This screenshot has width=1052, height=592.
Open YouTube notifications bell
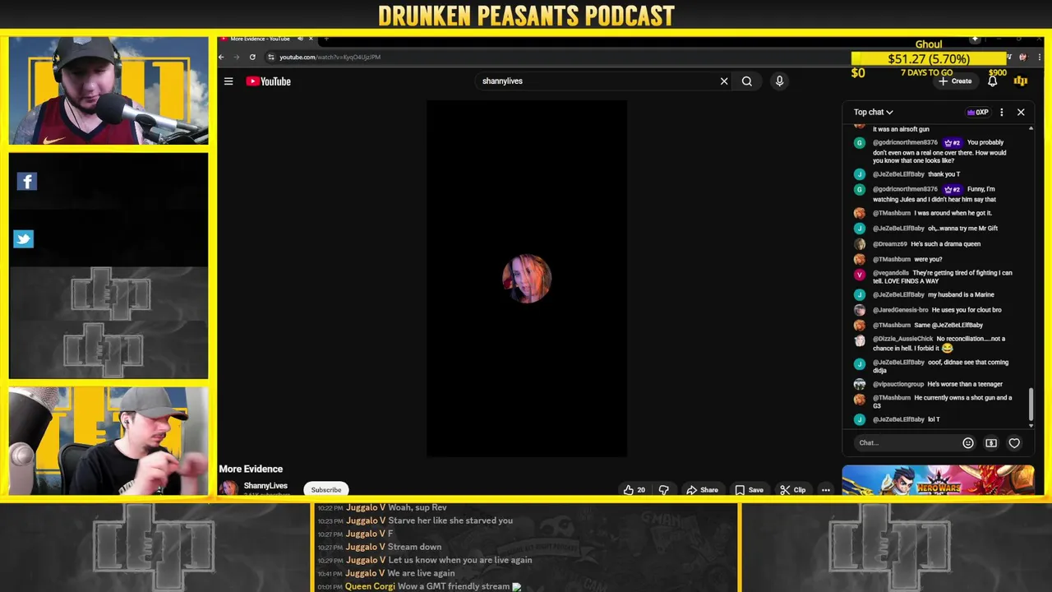point(992,81)
